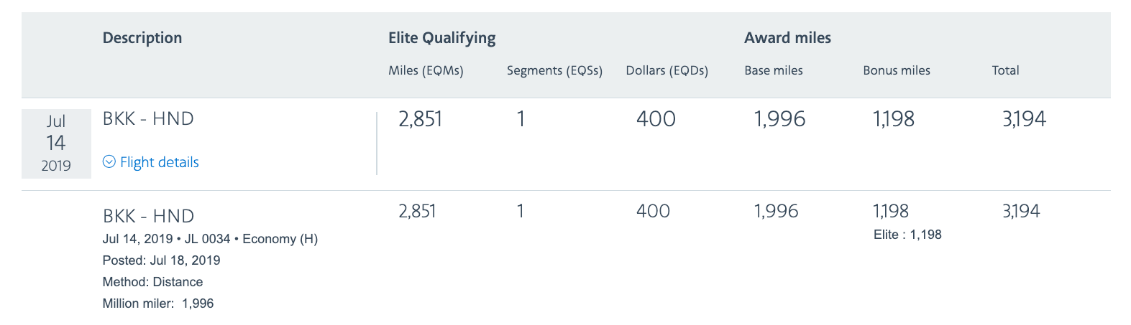Click the Elite : 1,198 bonus breakdown

907,235
